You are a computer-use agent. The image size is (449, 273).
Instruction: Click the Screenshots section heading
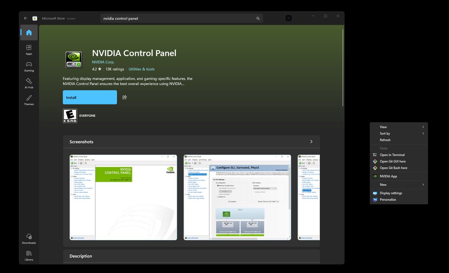(x=81, y=142)
